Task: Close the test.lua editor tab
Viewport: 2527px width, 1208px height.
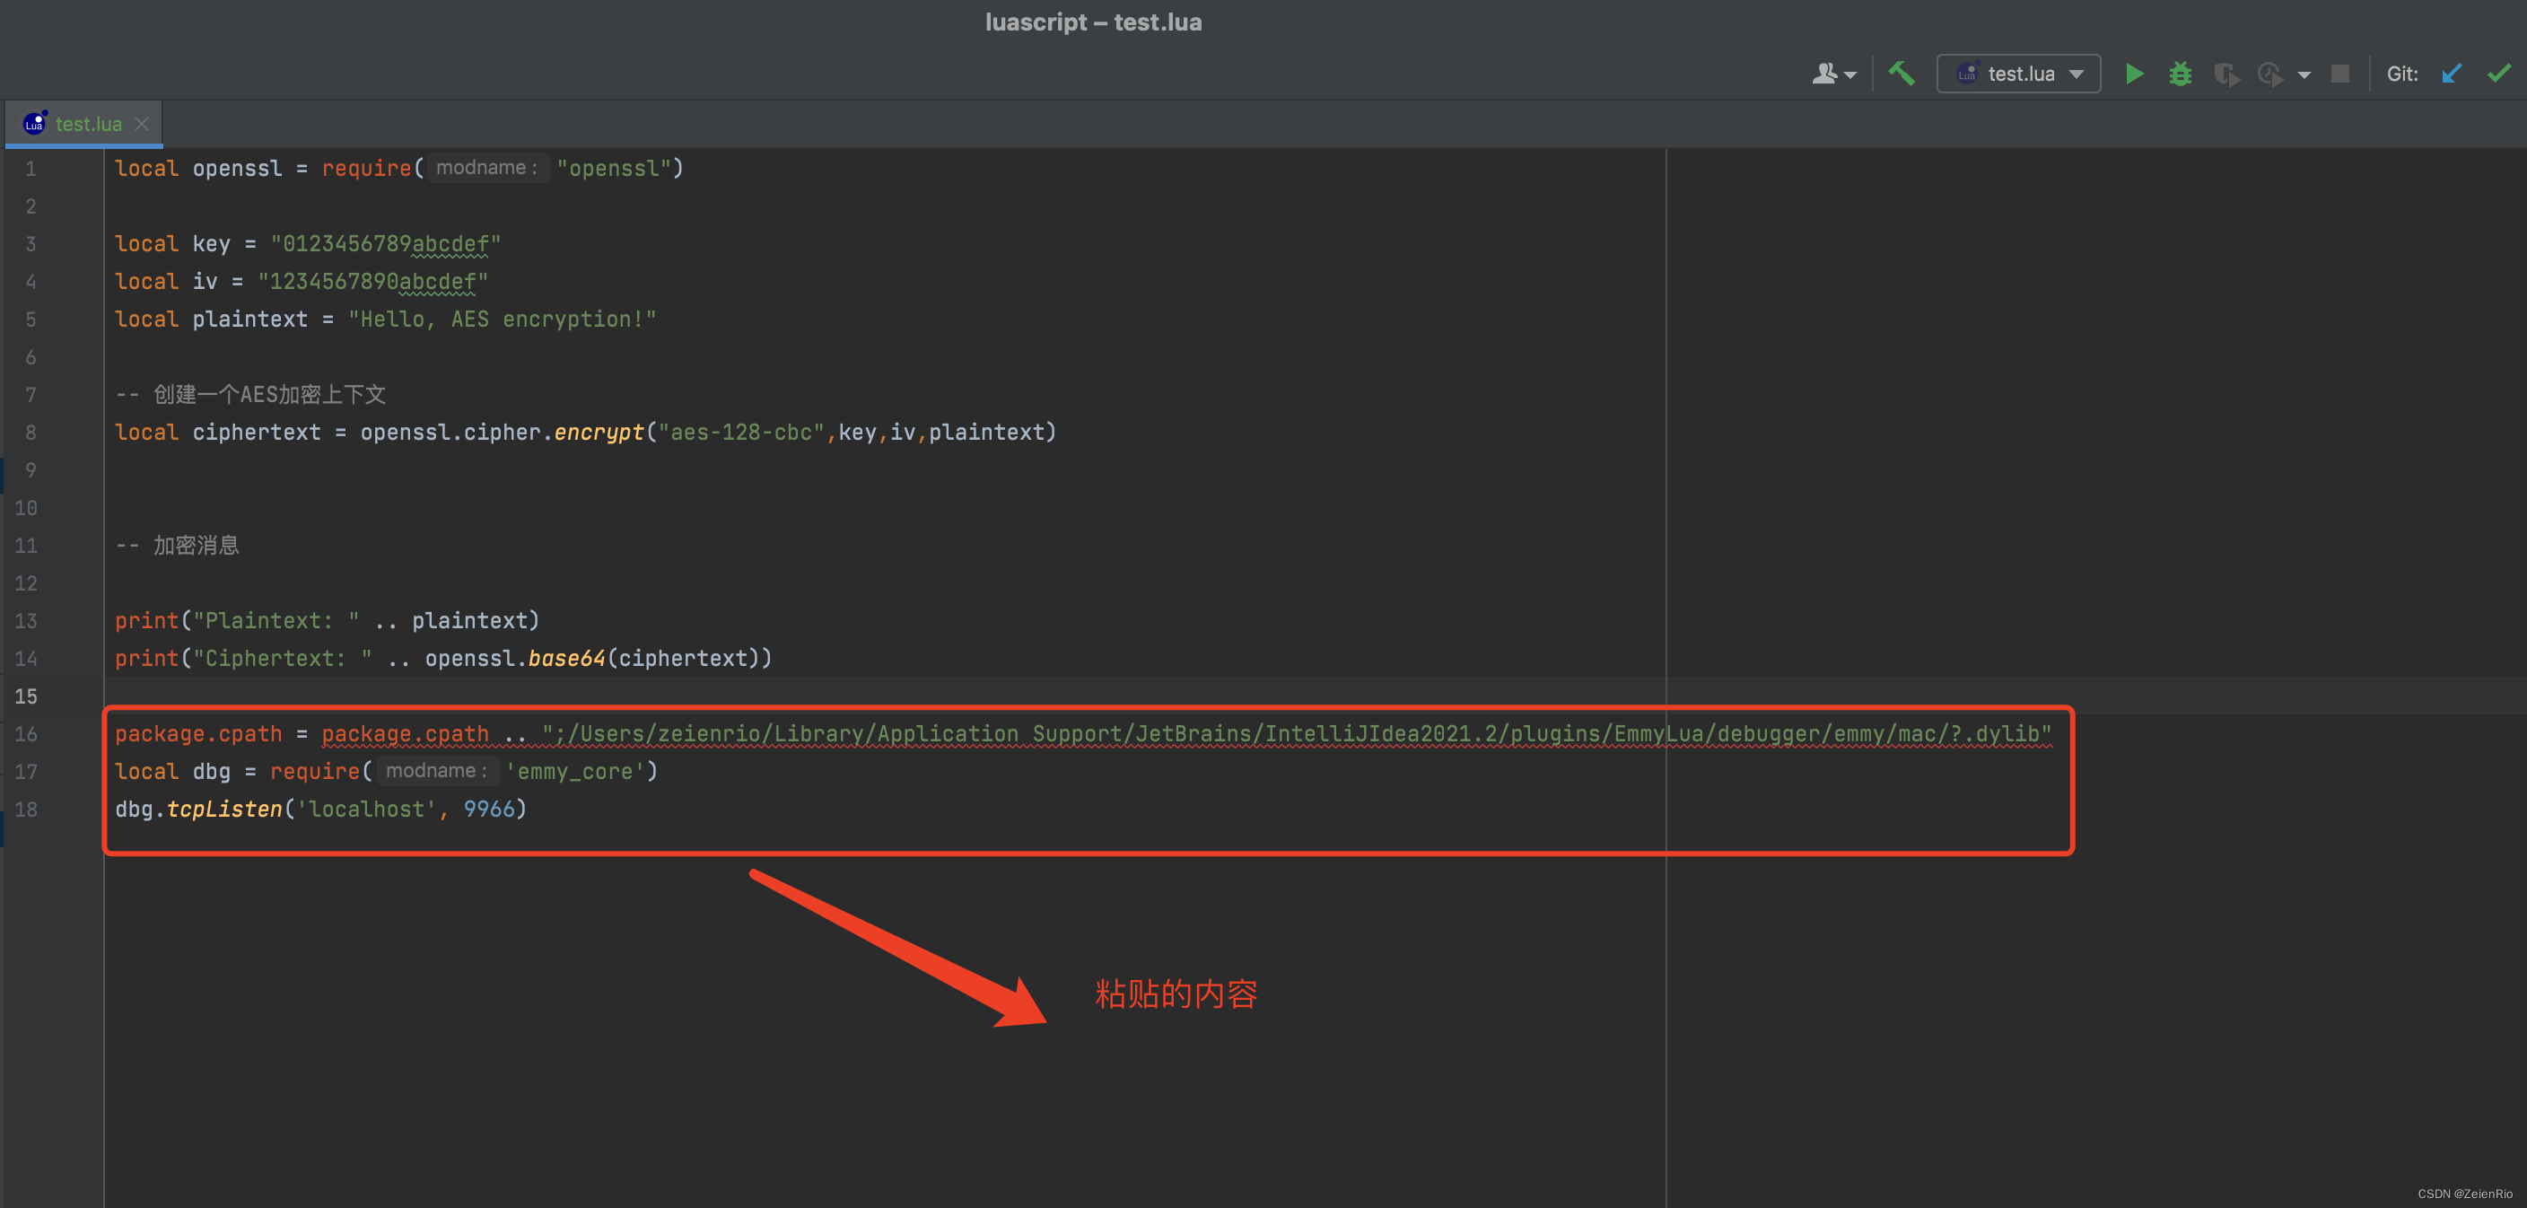Action: tap(143, 124)
